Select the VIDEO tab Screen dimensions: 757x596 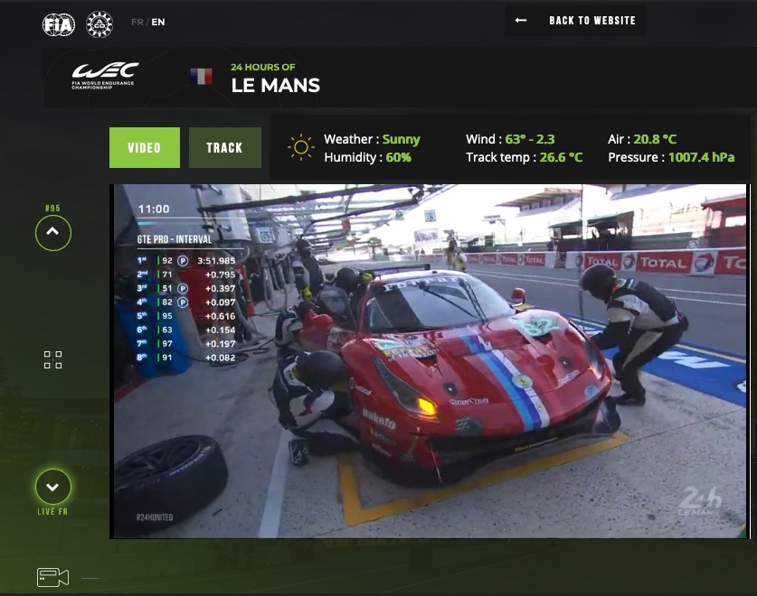[145, 148]
